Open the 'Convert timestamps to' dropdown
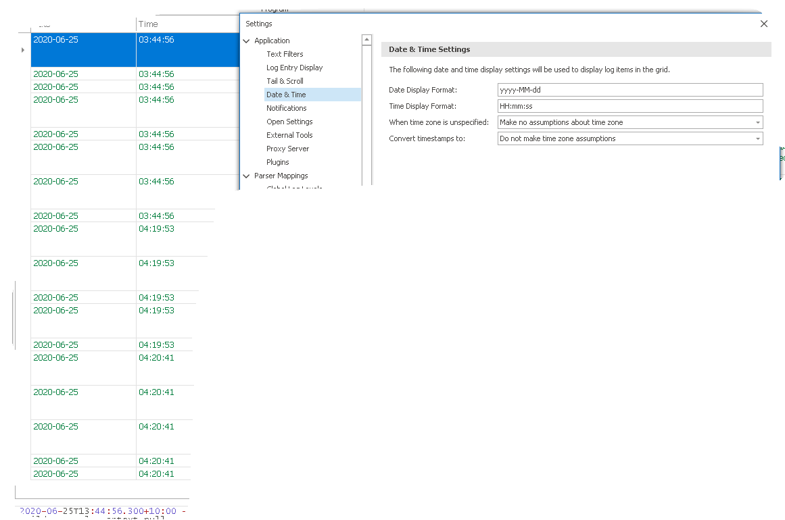Screen dimensions: 785x520 (x=757, y=138)
